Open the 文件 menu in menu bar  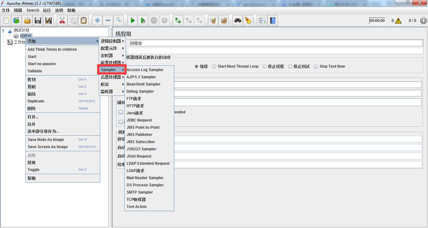coord(6,10)
